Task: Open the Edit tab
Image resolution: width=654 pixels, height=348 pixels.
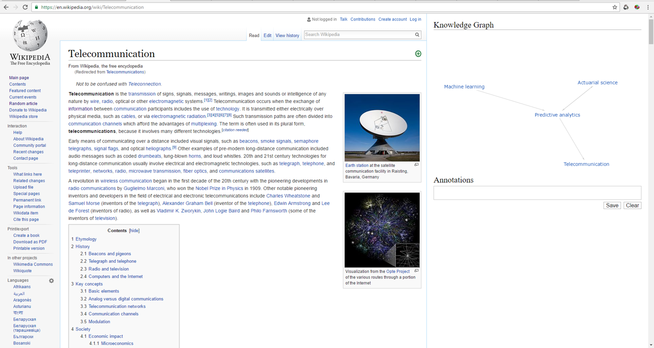Action: 267,36
